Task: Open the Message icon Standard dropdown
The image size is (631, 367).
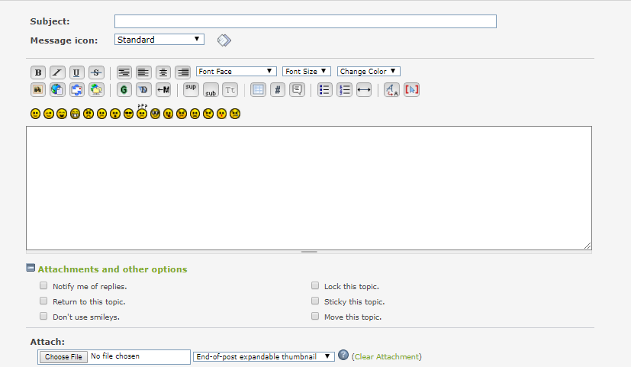Action: tap(159, 40)
